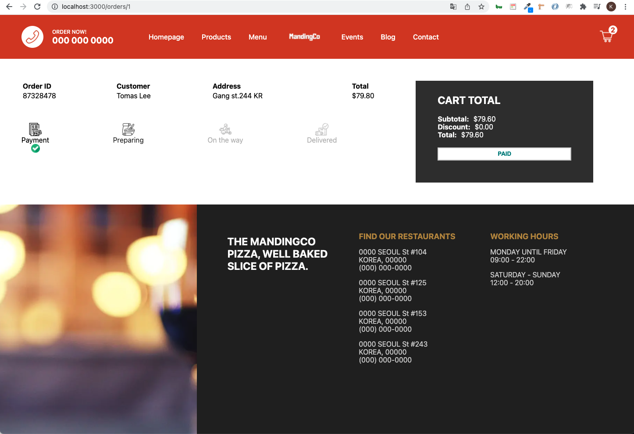Open the Contact page

point(426,37)
